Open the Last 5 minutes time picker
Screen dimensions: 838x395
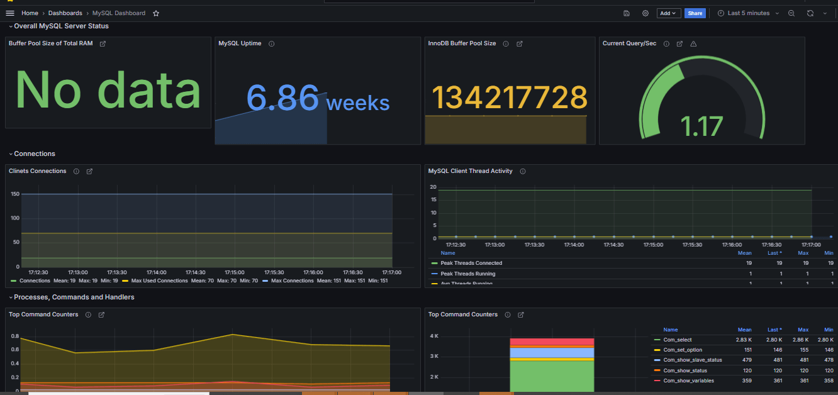tap(747, 13)
